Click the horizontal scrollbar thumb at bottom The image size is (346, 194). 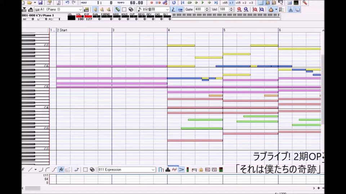tap(32, 188)
